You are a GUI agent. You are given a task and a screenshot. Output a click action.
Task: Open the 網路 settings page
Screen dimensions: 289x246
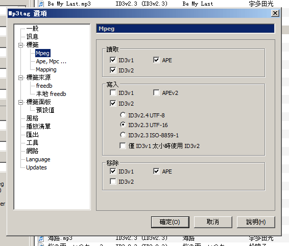click(33, 151)
